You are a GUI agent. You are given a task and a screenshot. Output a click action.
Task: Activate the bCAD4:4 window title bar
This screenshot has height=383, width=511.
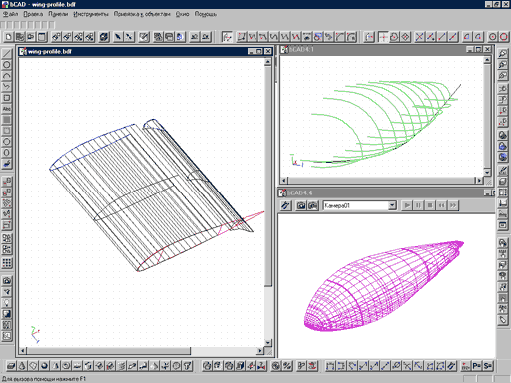[x=381, y=192]
